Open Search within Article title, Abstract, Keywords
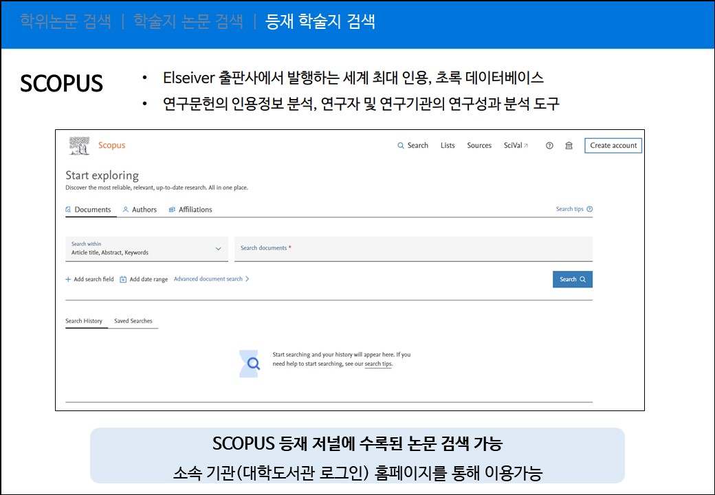The width and height of the screenshot is (715, 495). pyautogui.click(x=147, y=249)
